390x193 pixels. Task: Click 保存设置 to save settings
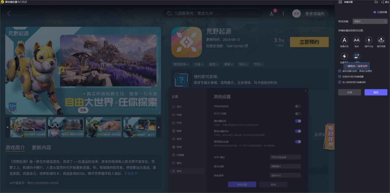pyautogui.click(x=242, y=184)
